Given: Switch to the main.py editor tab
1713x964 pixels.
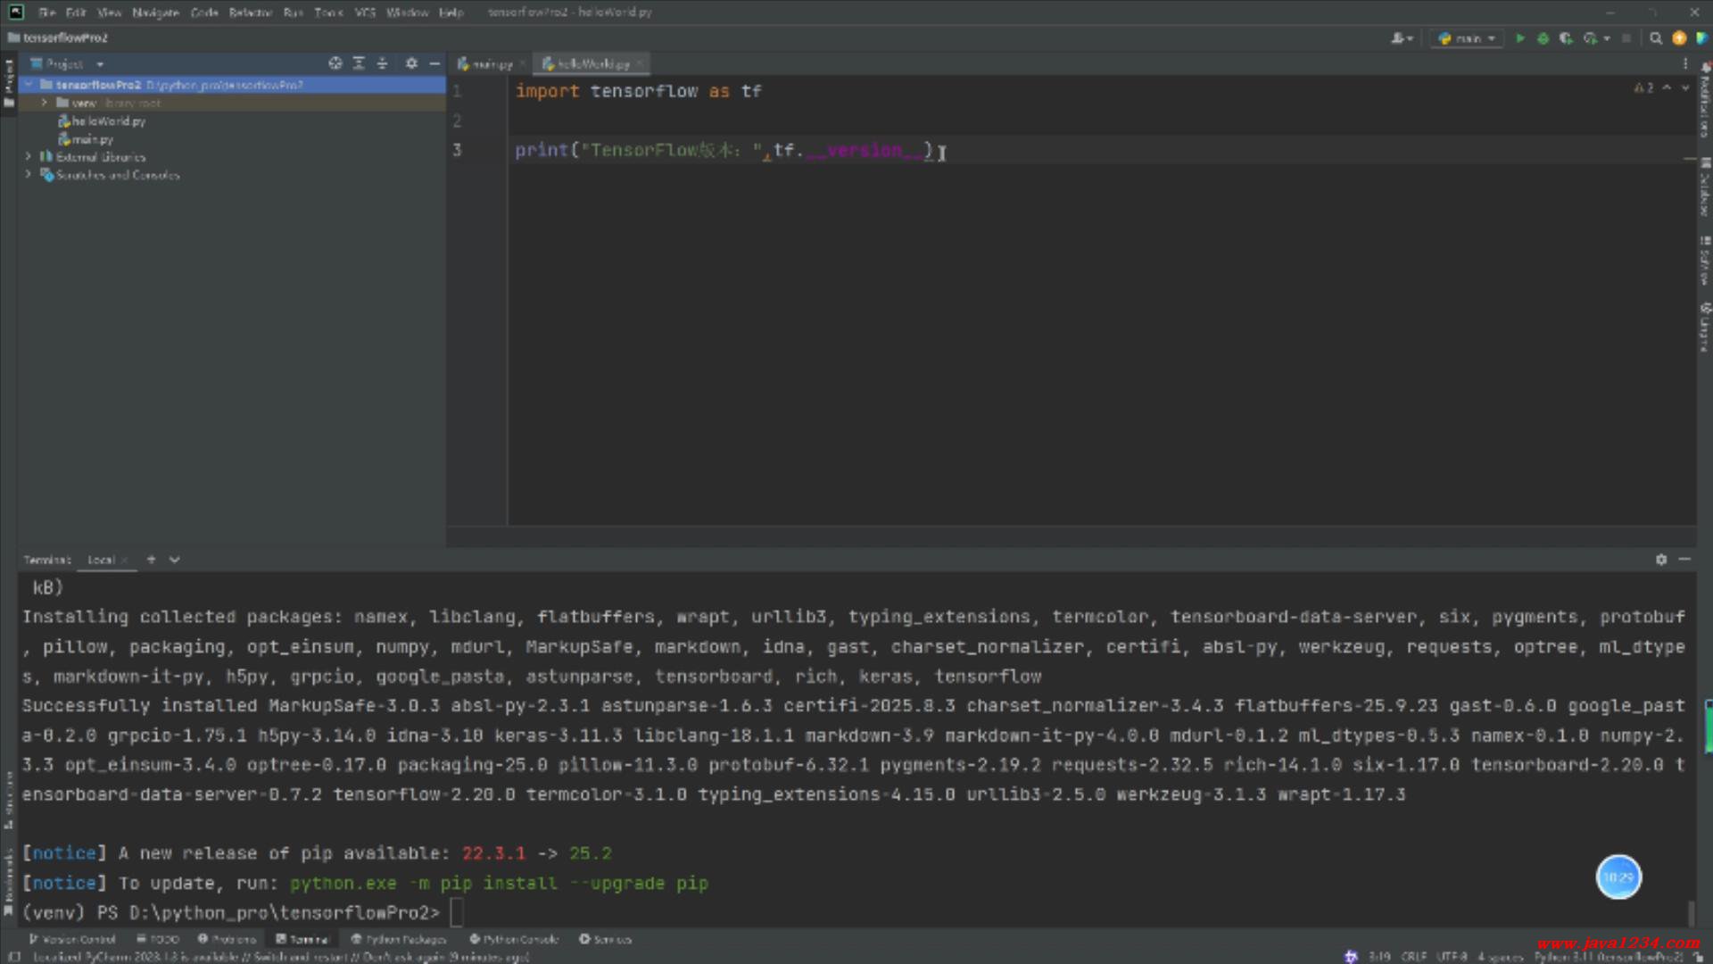Looking at the screenshot, I should point(487,64).
